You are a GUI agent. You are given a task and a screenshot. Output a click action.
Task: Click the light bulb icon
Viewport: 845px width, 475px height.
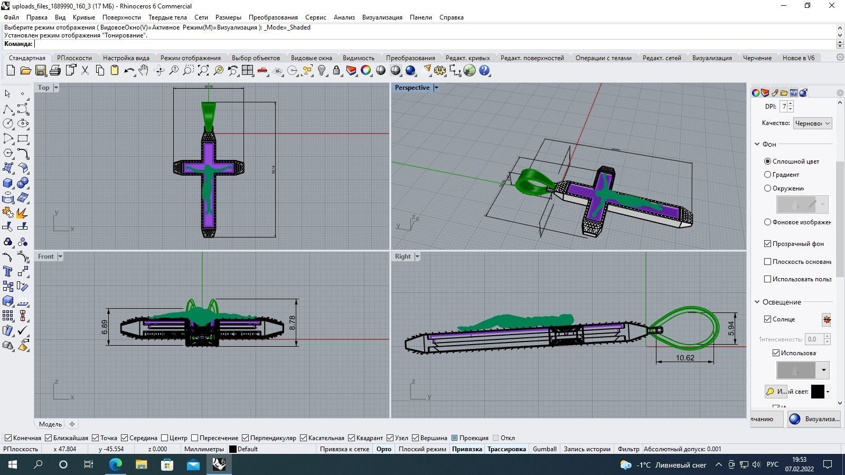point(322,70)
